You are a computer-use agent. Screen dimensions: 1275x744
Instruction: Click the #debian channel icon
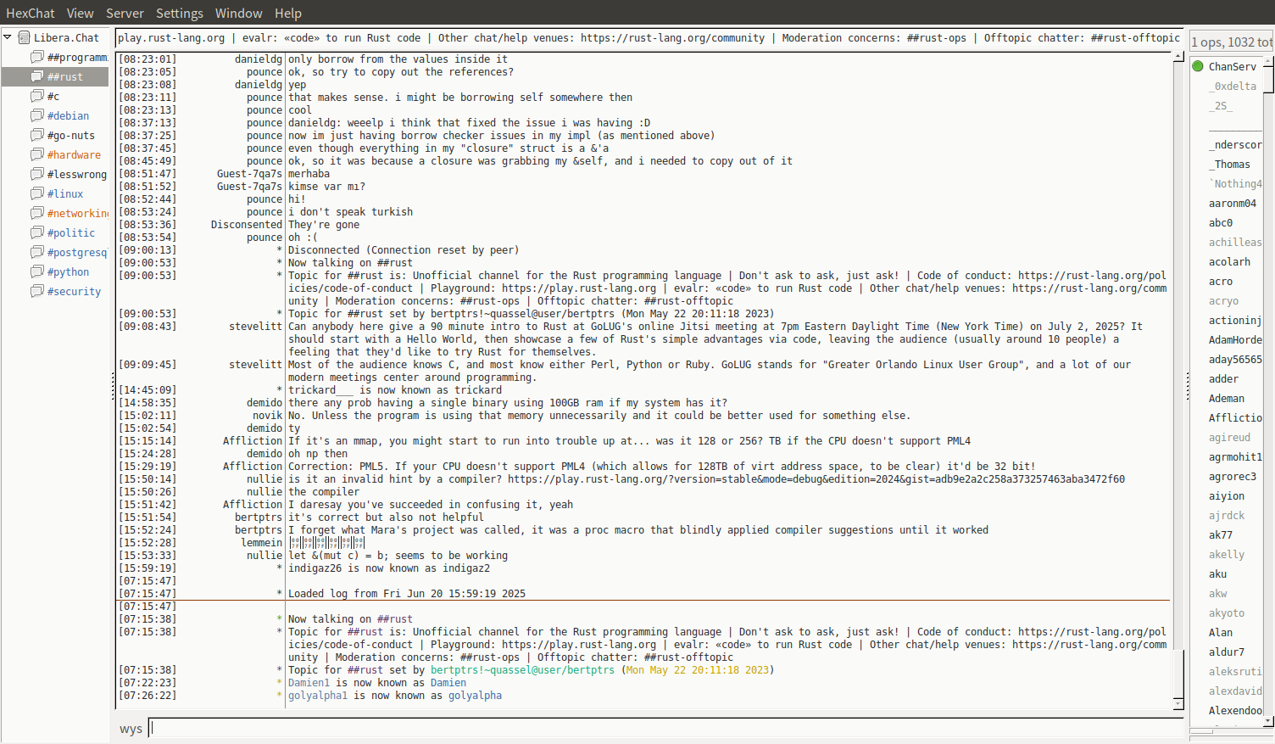coord(37,115)
